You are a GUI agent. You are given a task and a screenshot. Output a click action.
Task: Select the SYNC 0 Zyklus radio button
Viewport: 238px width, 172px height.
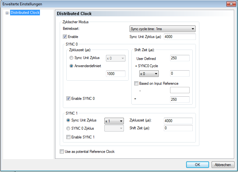(x=68, y=128)
